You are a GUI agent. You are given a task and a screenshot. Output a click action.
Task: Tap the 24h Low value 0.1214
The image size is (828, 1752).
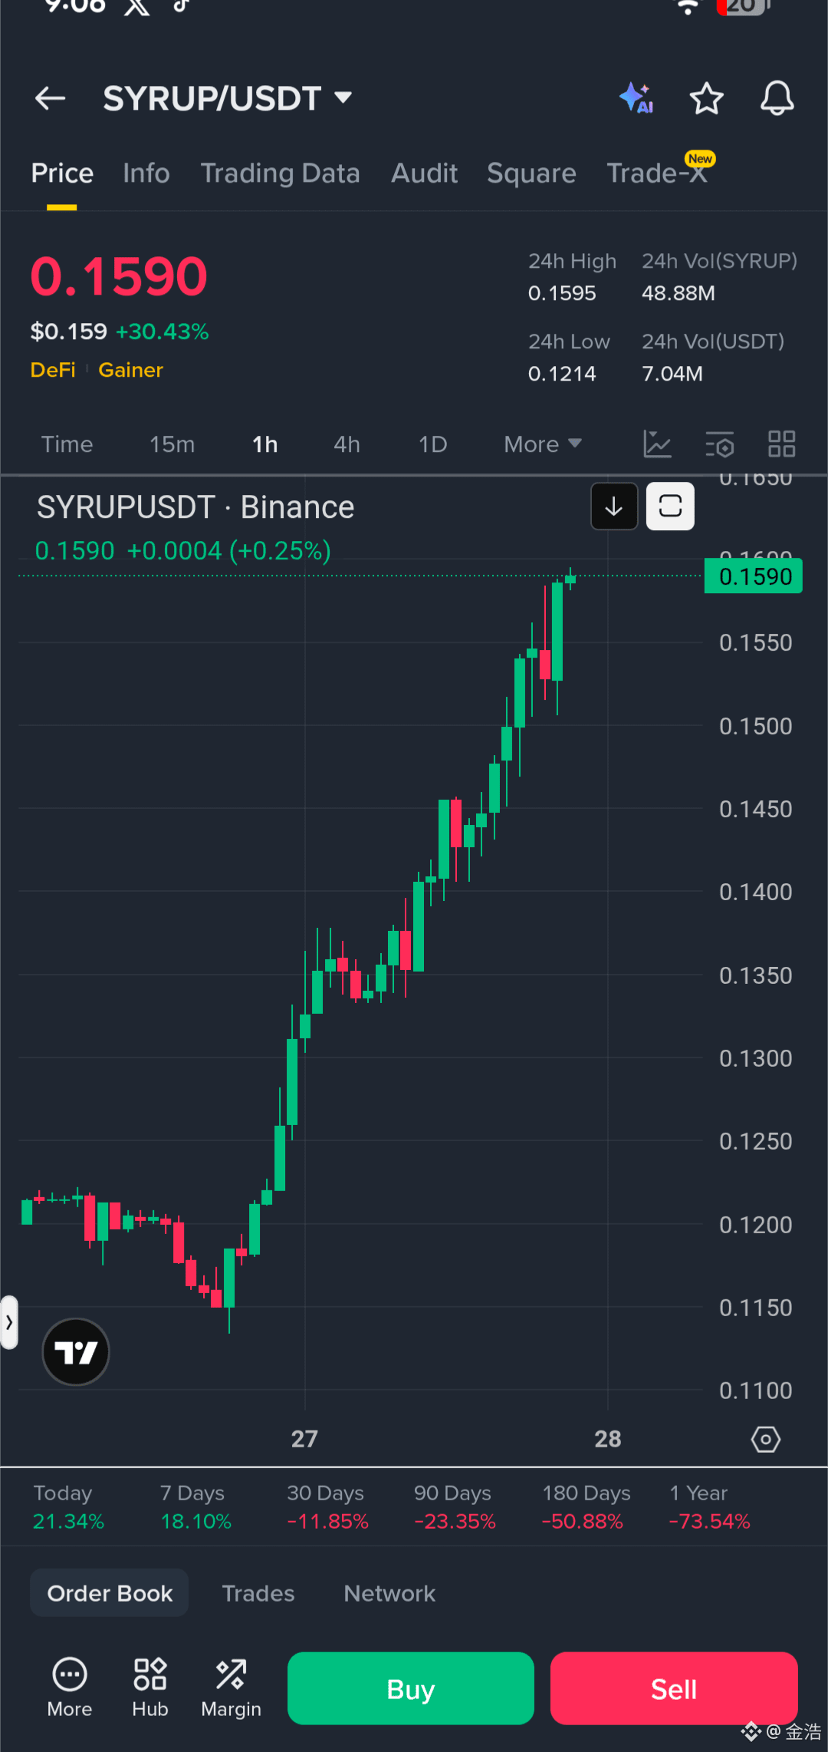[x=562, y=374]
